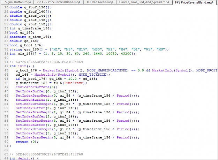Click 'int g_timeframe_156;' on line 33

[x=30, y=28]
